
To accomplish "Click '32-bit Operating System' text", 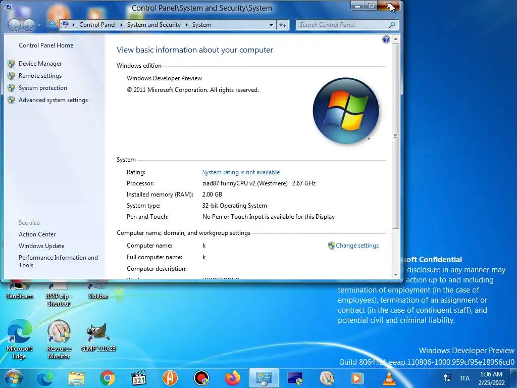I will click(x=234, y=206).
